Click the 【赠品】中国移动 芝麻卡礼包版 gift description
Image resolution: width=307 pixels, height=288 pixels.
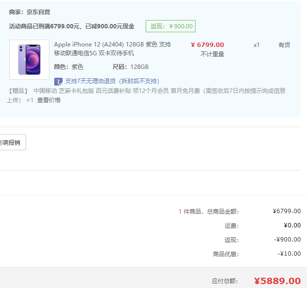click(x=146, y=95)
